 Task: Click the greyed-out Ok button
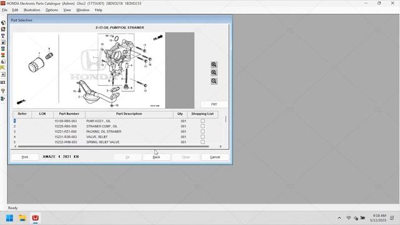(x=127, y=157)
